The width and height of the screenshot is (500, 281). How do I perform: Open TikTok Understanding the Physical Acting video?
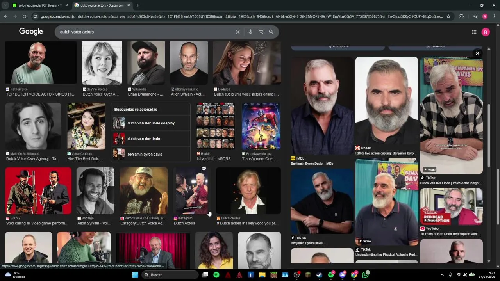pyautogui.click(x=387, y=202)
